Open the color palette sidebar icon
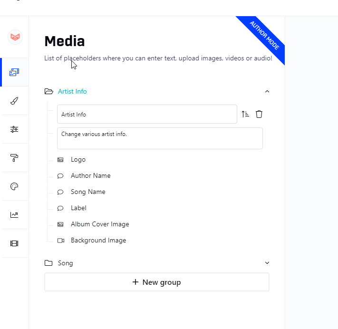Viewport: 338px width, 329px height. 14,186
